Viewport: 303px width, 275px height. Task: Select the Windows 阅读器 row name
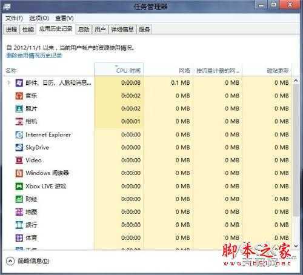tap(47, 173)
